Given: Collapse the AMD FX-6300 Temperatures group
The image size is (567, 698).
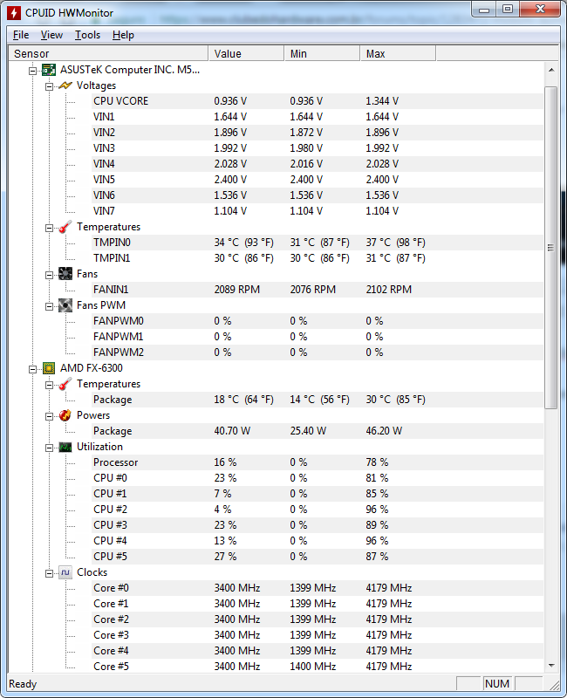Looking at the screenshot, I should click(49, 385).
